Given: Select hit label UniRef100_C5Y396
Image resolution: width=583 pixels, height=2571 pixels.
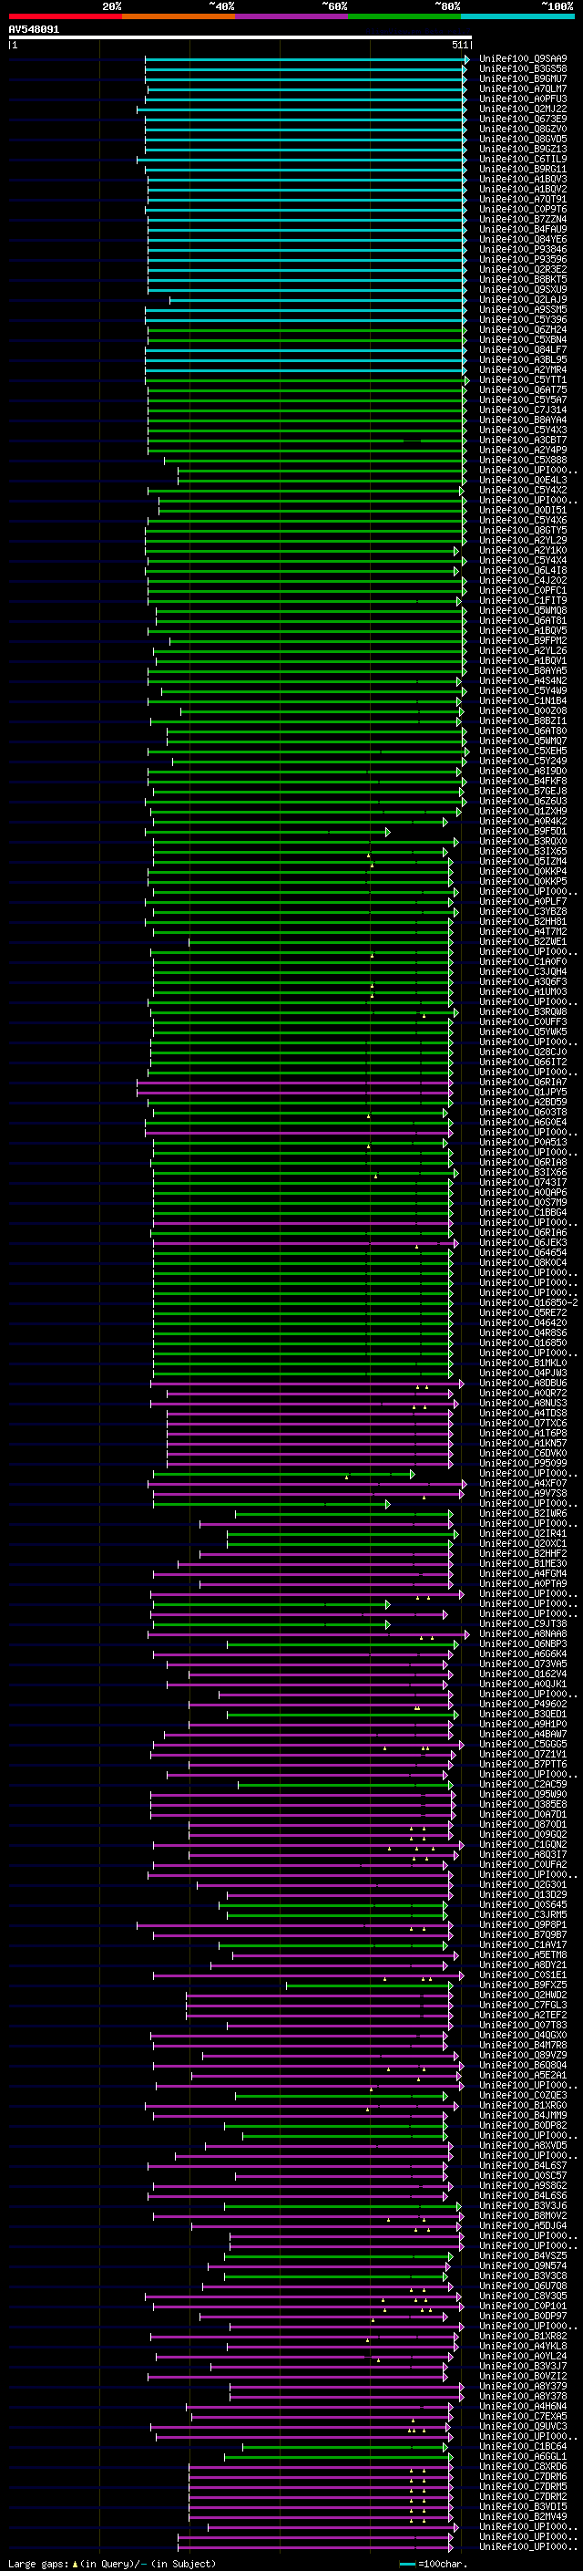Looking at the screenshot, I should (x=523, y=319).
